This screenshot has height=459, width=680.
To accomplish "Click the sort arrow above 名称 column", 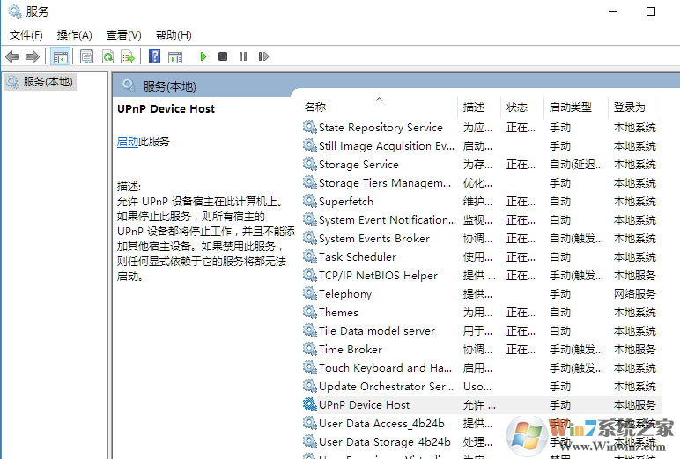I will click(379, 100).
